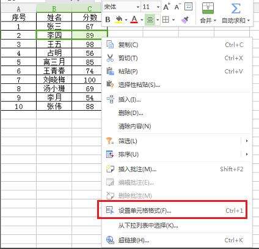This screenshot has width=259, height=249.
Task: Open 超链接(H)... hyperlink entry
Action: [177, 240]
